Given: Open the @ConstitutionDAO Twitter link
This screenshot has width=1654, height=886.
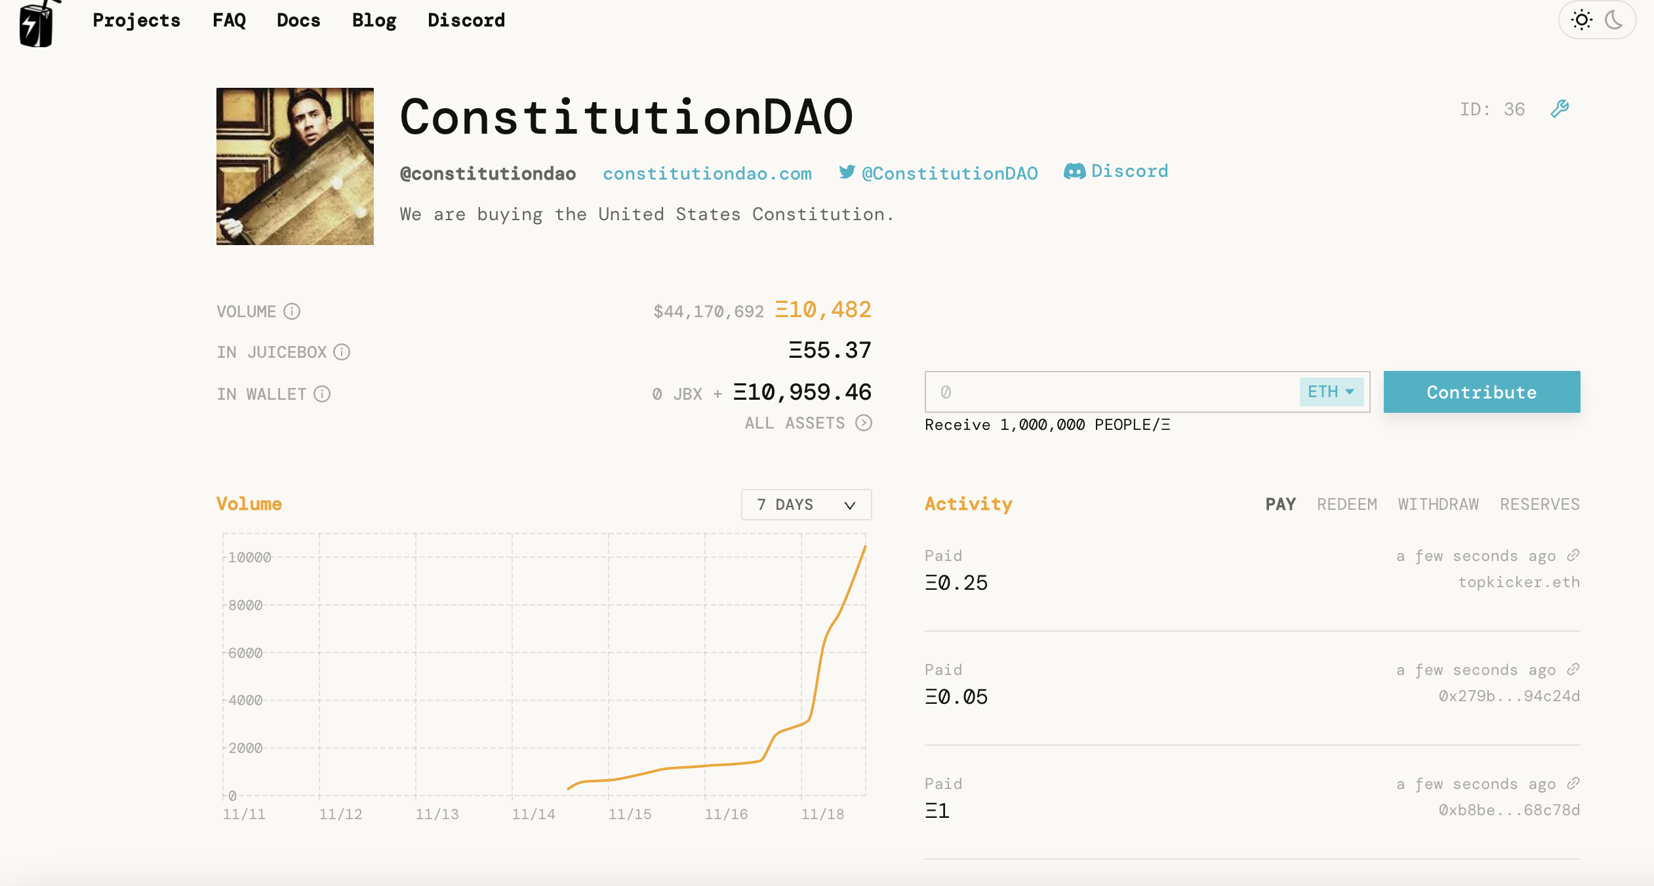Looking at the screenshot, I should tap(938, 173).
